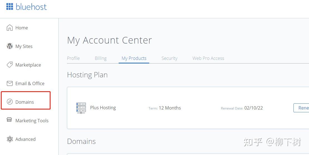This screenshot has width=309, height=155.
Task: Click the Email & Office envelope icon
Action: coord(10,83)
